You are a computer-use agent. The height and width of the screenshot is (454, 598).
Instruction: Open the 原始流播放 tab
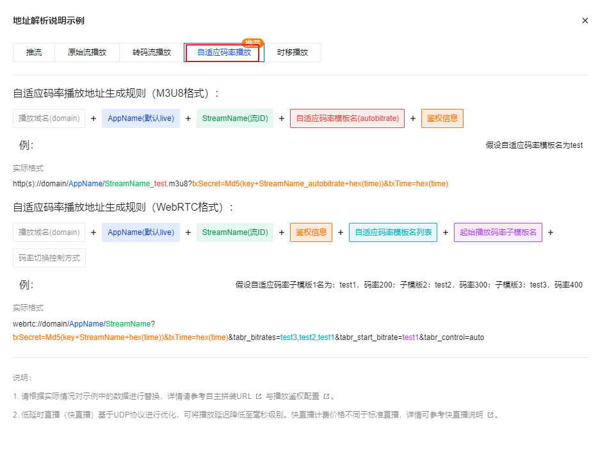[87, 53]
